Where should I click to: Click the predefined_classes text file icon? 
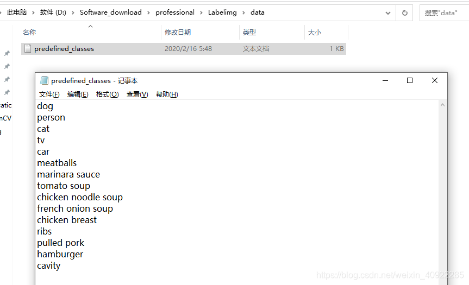[x=28, y=48]
